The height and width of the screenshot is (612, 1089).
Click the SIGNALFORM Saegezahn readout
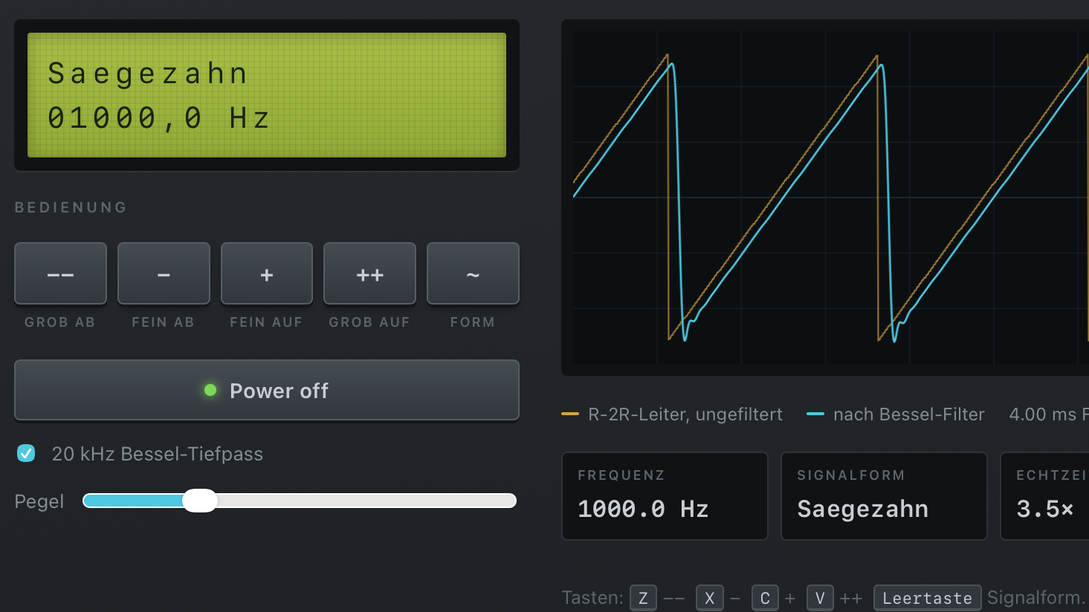884,496
